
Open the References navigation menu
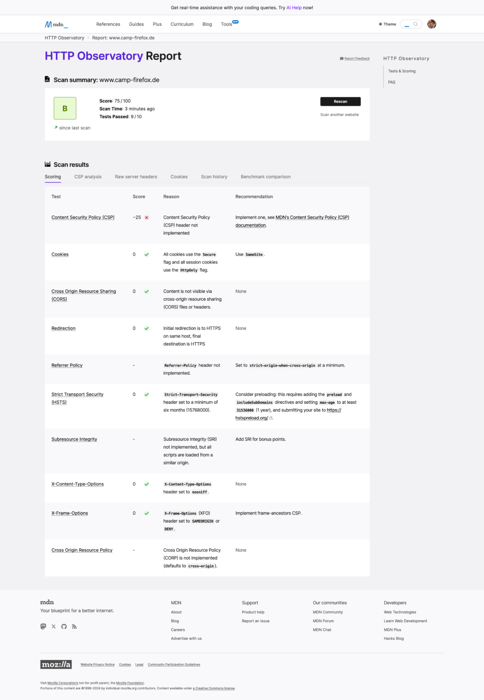108,24
